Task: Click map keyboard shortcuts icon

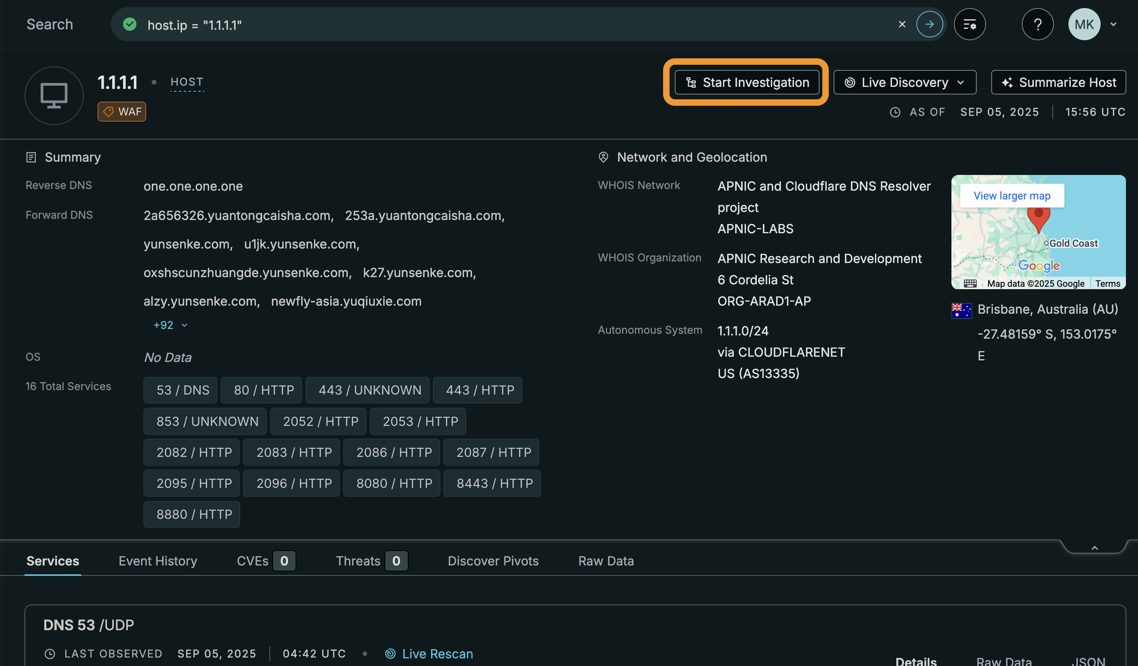Action: (970, 284)
